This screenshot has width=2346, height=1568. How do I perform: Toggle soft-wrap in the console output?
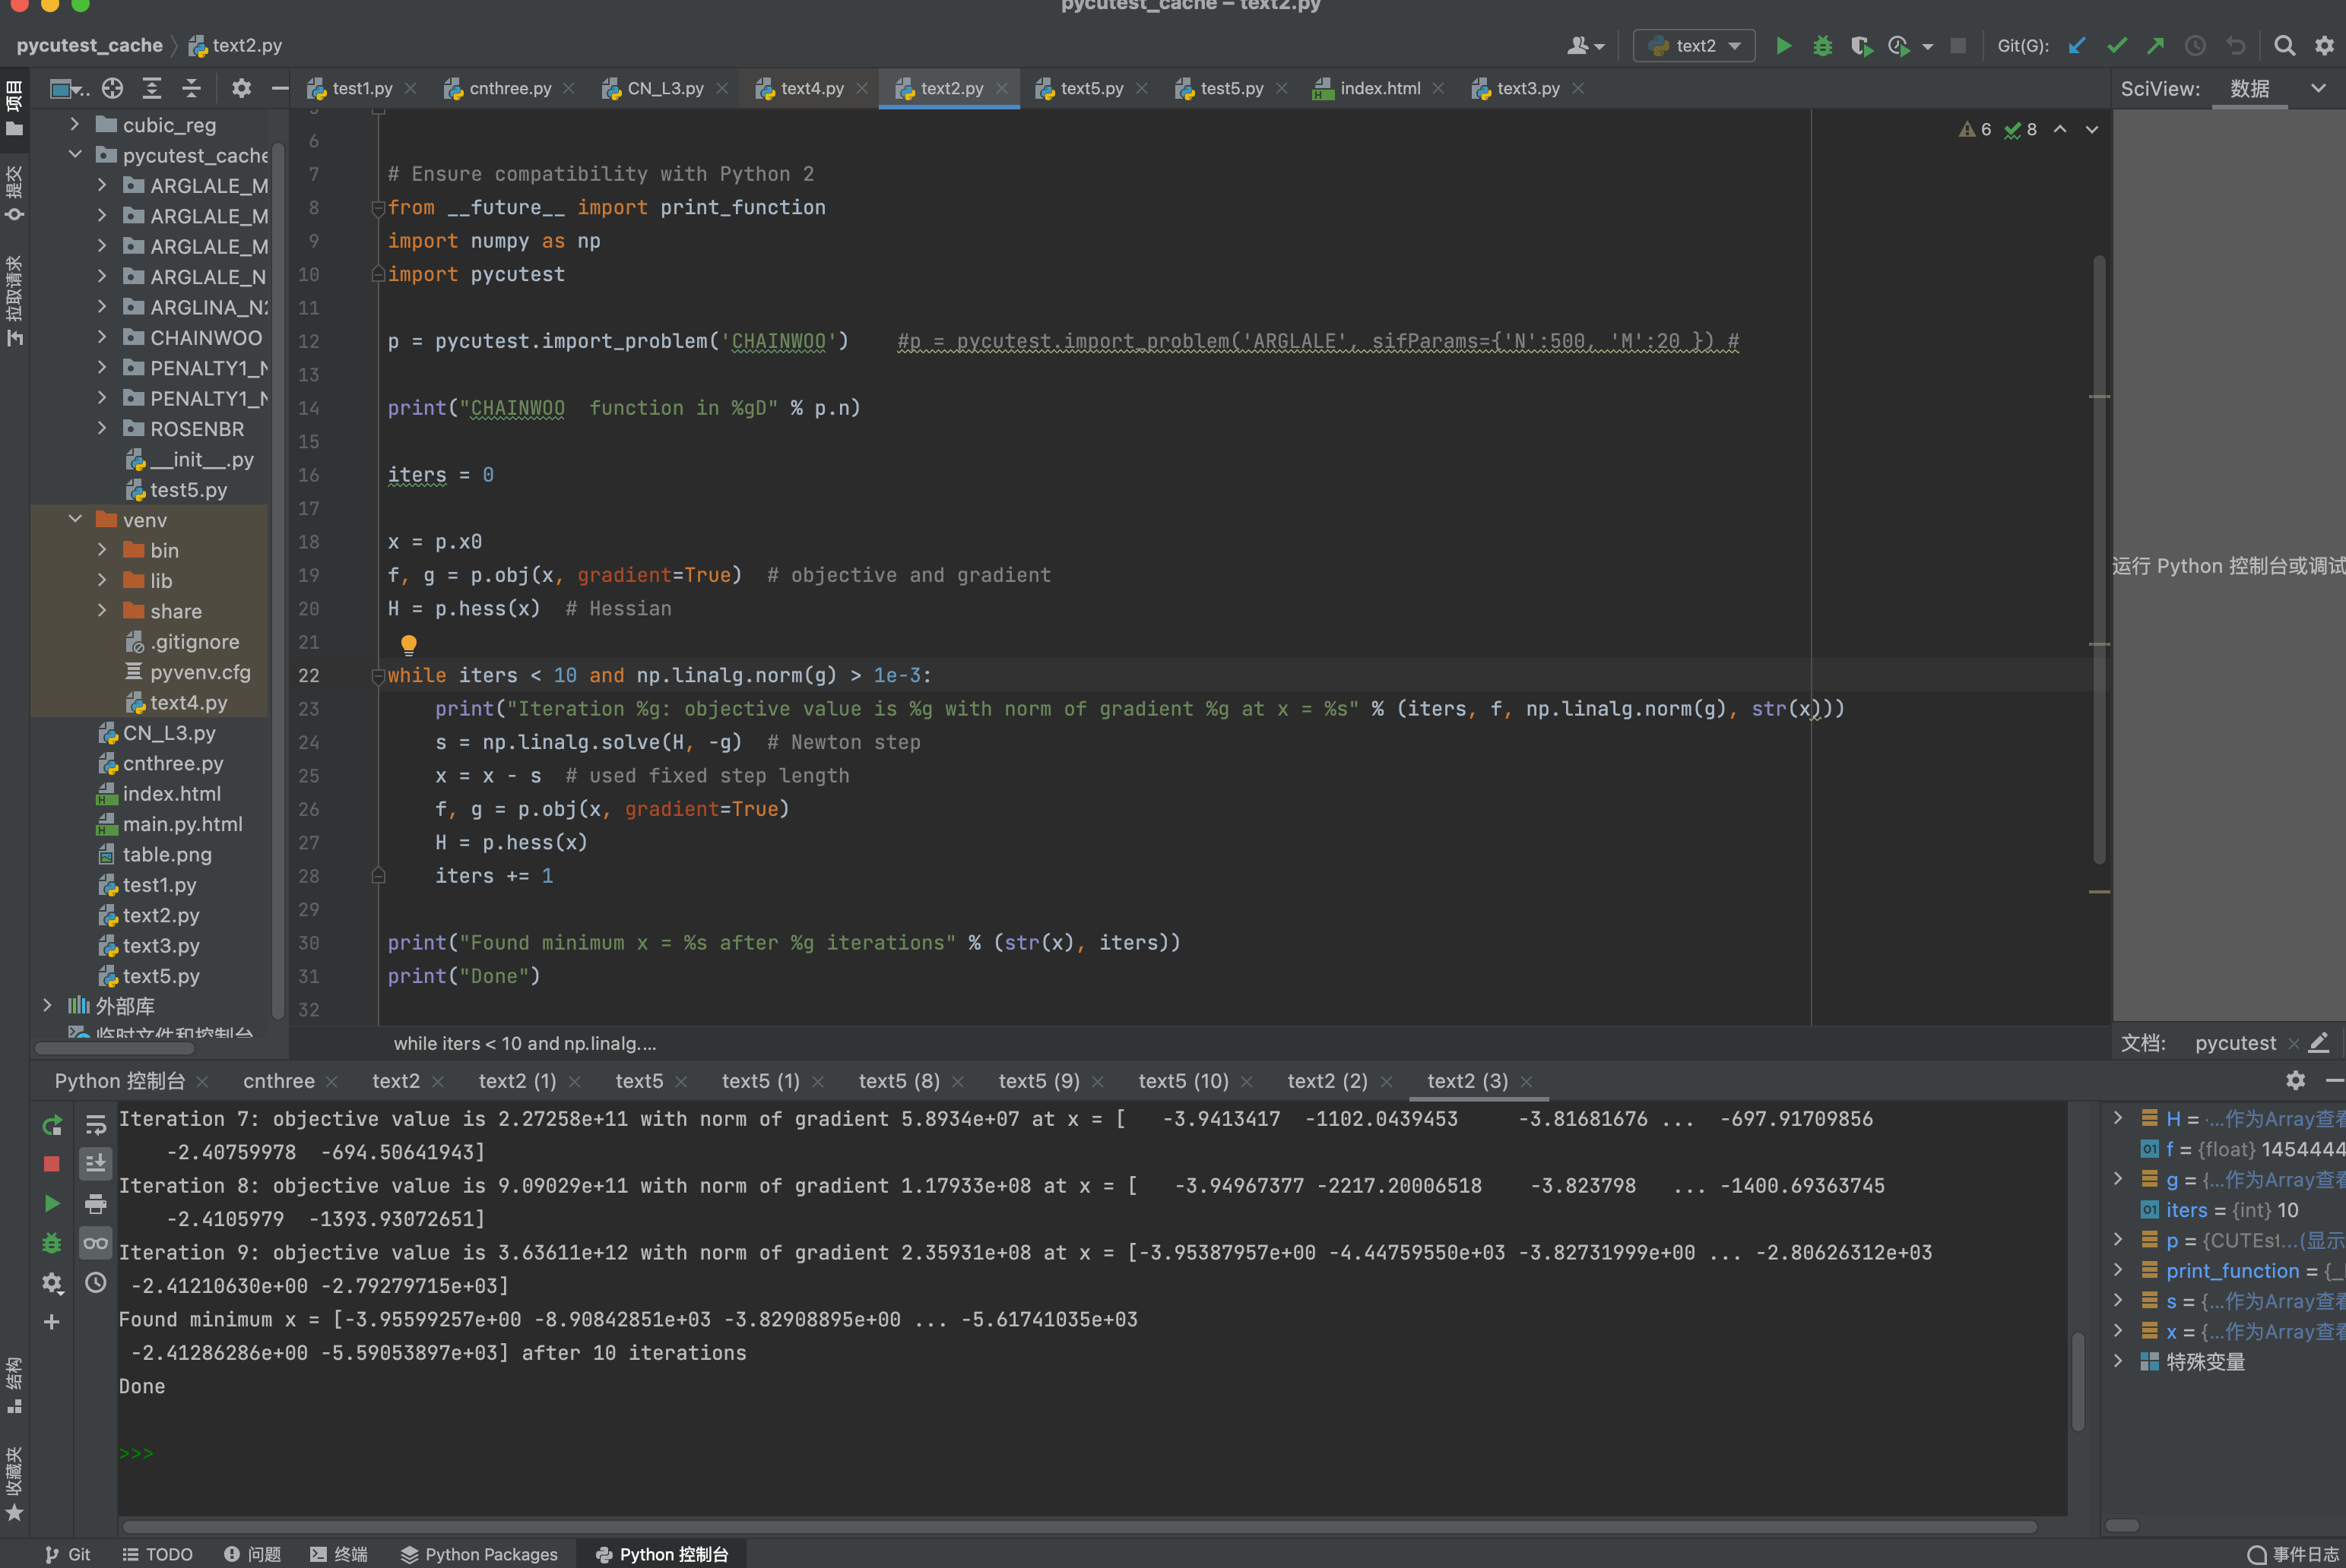pos(96,1125)
